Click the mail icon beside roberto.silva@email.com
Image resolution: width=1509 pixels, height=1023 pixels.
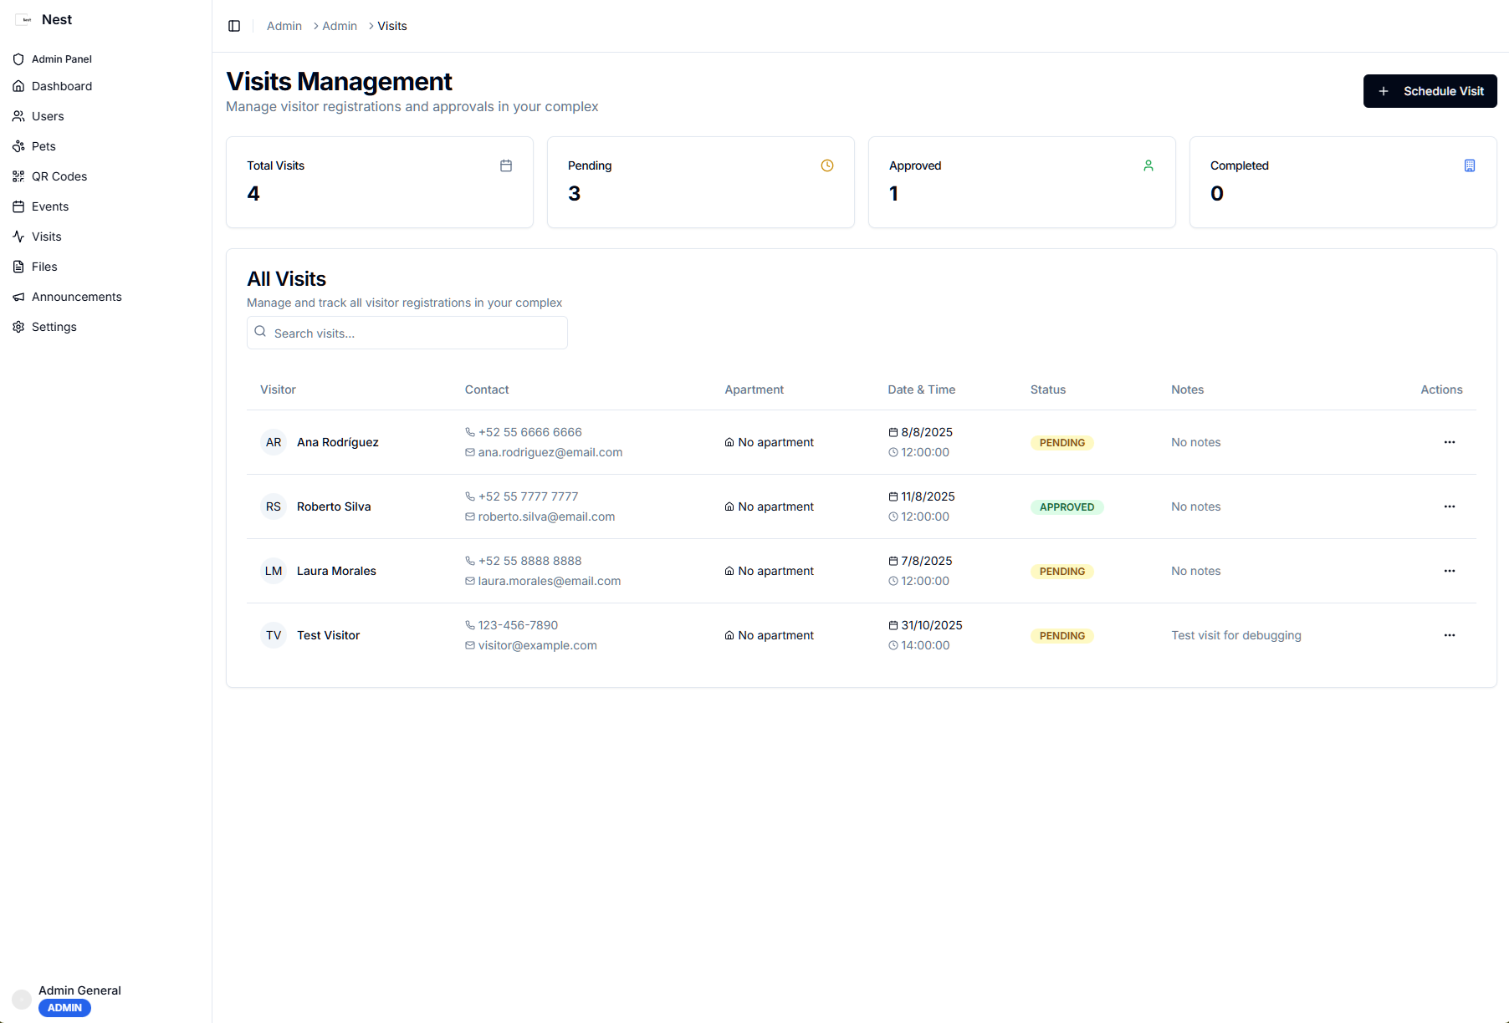pyautogui.click(x=470, y=517)
